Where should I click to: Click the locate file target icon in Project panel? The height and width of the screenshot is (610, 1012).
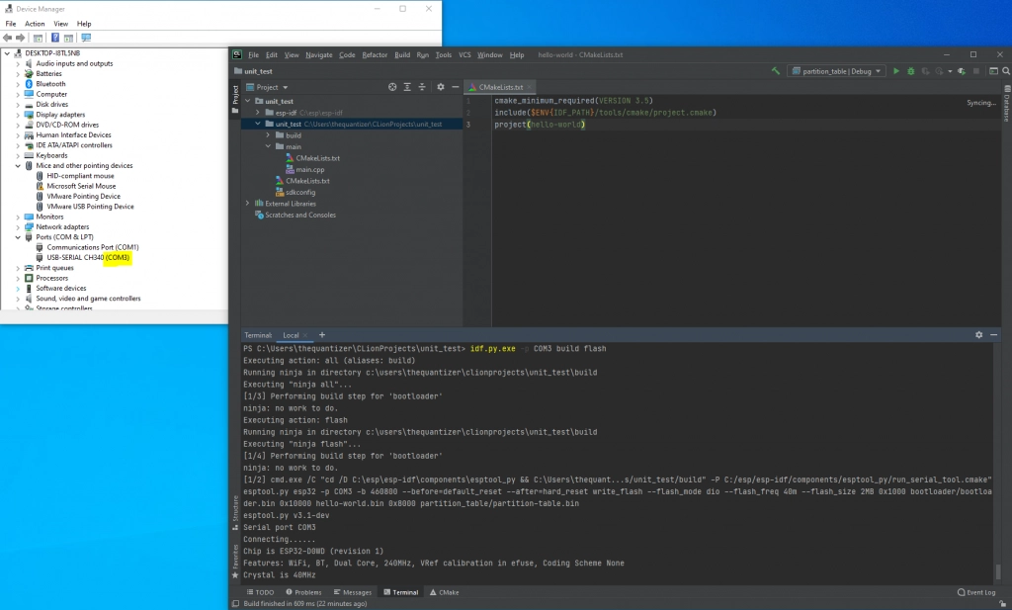pos(392,87)
